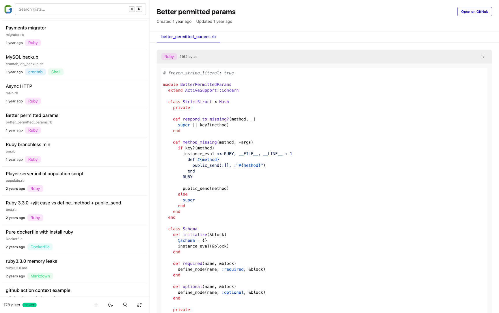Click the ⌘ shortcut key badge
Screen dimensions: 499x313
pos(132,9)
